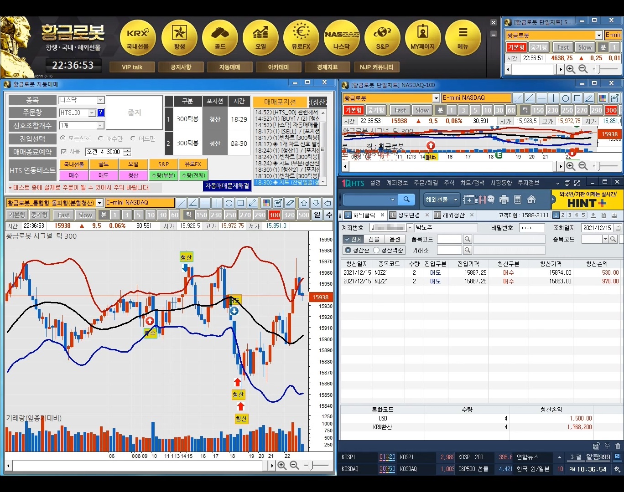Select circle drawing tool in bottom chart toolbar
This screenshot has height=492, width=624.
(229, 203)
